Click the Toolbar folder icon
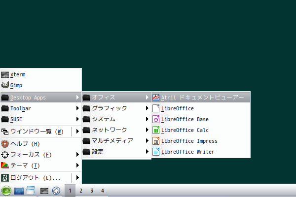296x197 pixels. 5,108
